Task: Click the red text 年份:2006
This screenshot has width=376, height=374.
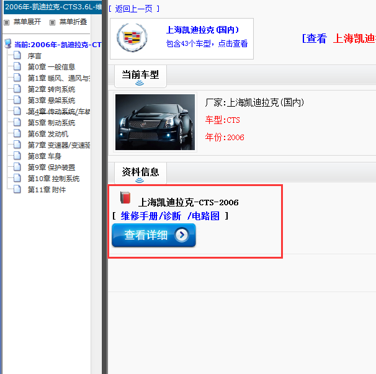Action: coord(225,137)
